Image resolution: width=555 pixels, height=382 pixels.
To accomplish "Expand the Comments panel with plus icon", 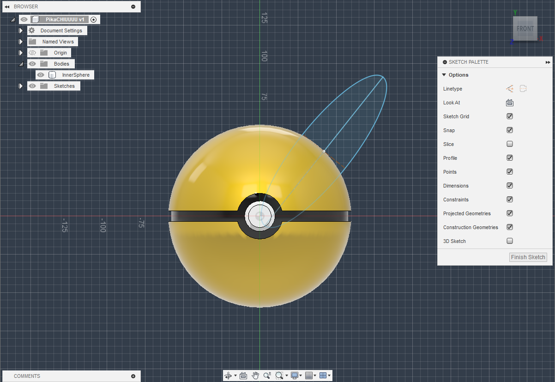I will pos(133,376).
